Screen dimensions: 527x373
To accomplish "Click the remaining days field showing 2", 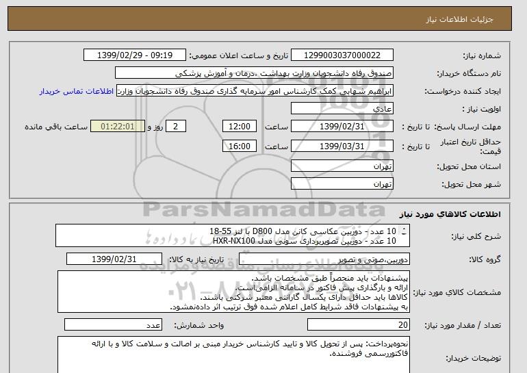I will coord(175,127).
